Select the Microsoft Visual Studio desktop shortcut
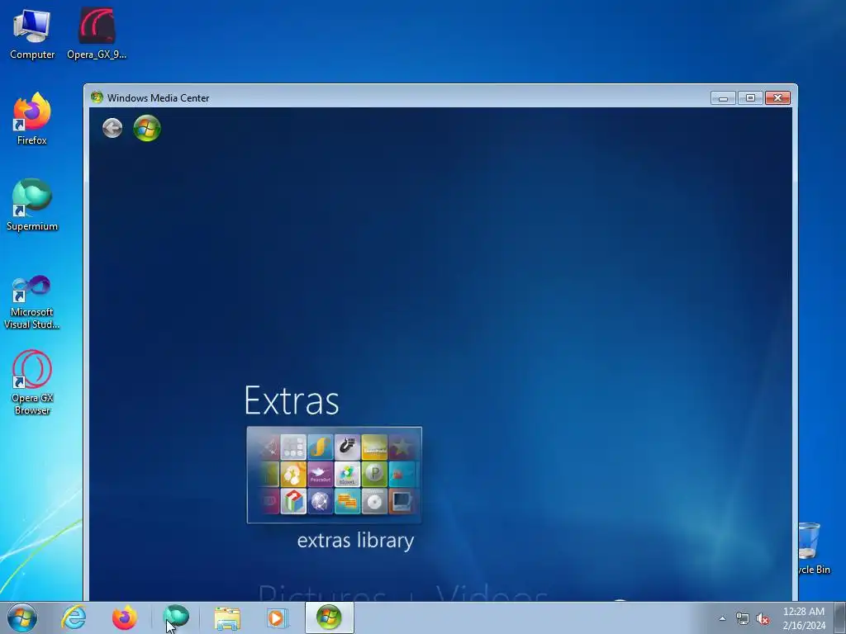Viewport: 846px width, 634px height. pyautogui.click(x=32, y=302)
